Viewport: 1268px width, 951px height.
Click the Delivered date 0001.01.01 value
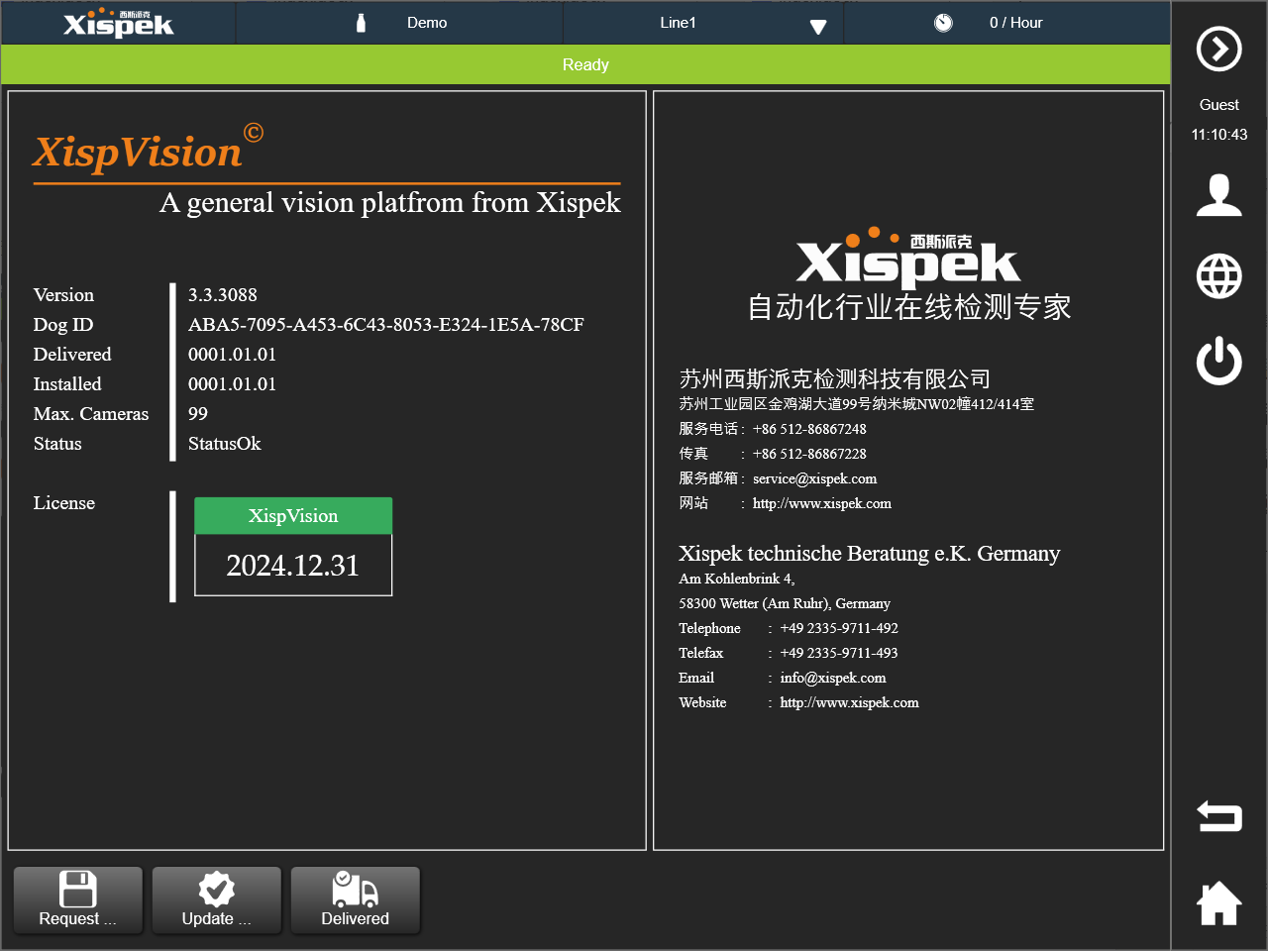(x=233, y=355)
